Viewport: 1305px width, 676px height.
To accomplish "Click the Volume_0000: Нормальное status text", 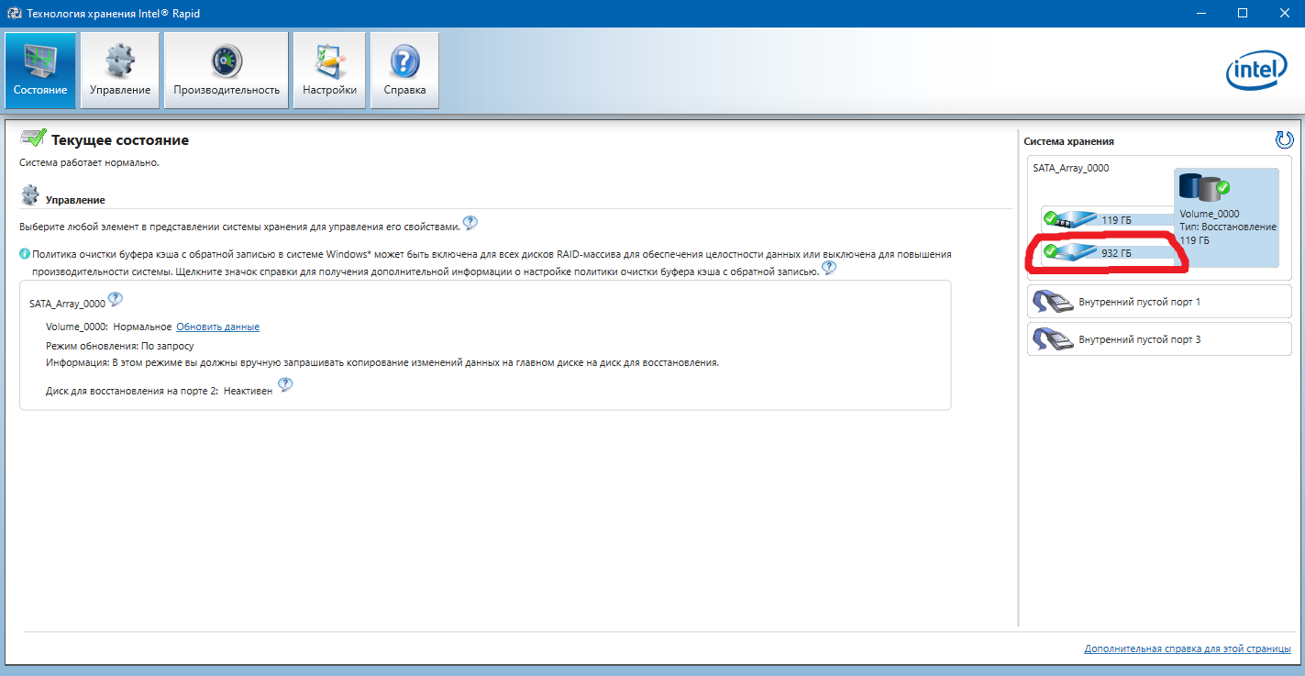I will [x=109, y=327].
